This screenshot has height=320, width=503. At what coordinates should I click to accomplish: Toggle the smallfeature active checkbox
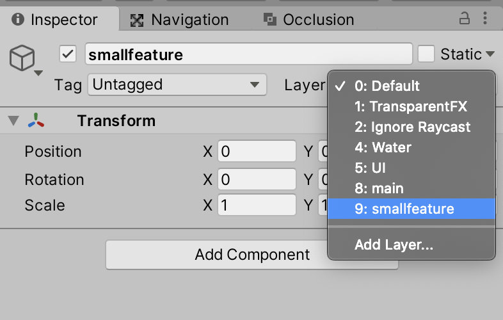68,54
